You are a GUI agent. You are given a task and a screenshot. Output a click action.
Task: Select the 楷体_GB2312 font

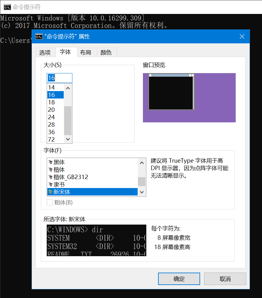pos(92,177)
